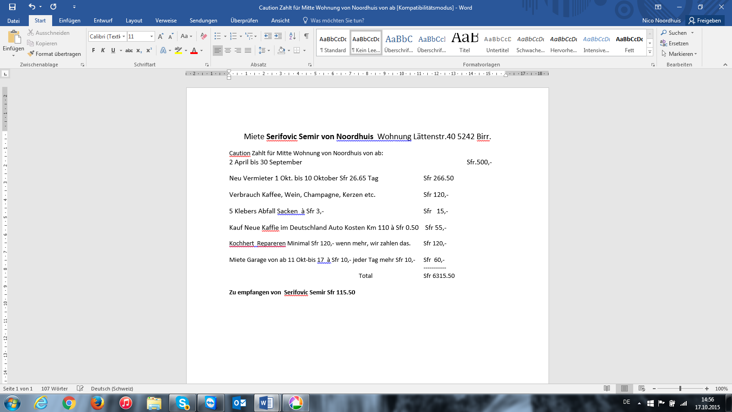The height and width of the screenshot is (412, 732).
Task: Open the Calibri font name dropdown
Action: [124, 37]
